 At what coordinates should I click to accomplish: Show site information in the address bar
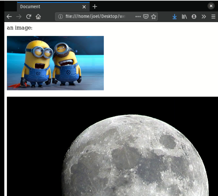[61, 17]
